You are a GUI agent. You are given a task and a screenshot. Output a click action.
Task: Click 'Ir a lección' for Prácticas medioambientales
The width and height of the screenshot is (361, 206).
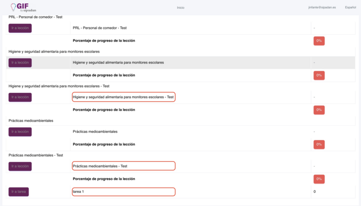click(20, 132)
